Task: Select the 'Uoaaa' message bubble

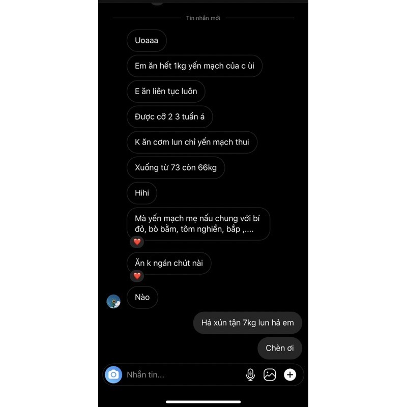Action: [147, 41]
